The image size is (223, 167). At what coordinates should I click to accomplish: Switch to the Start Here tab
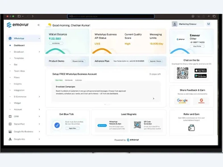(x=59, y=80)
